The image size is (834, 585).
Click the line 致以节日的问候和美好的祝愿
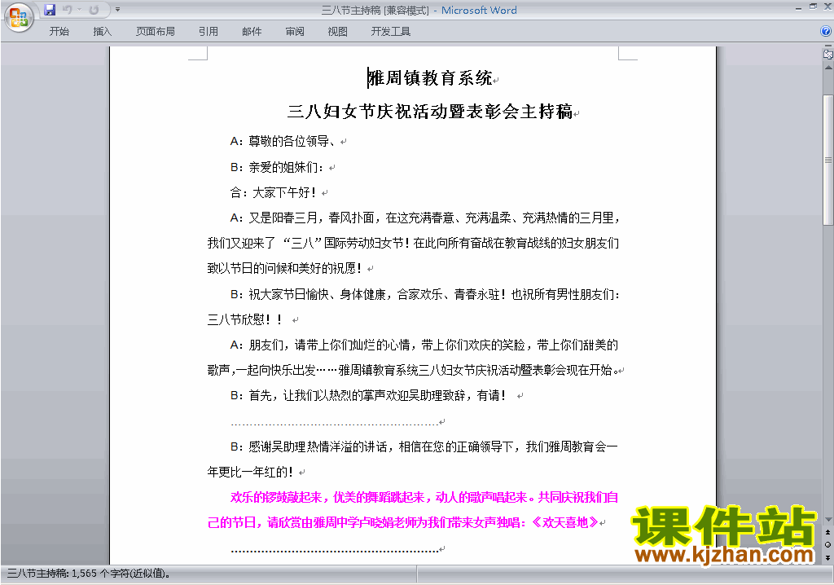click(x=284, y=268)
